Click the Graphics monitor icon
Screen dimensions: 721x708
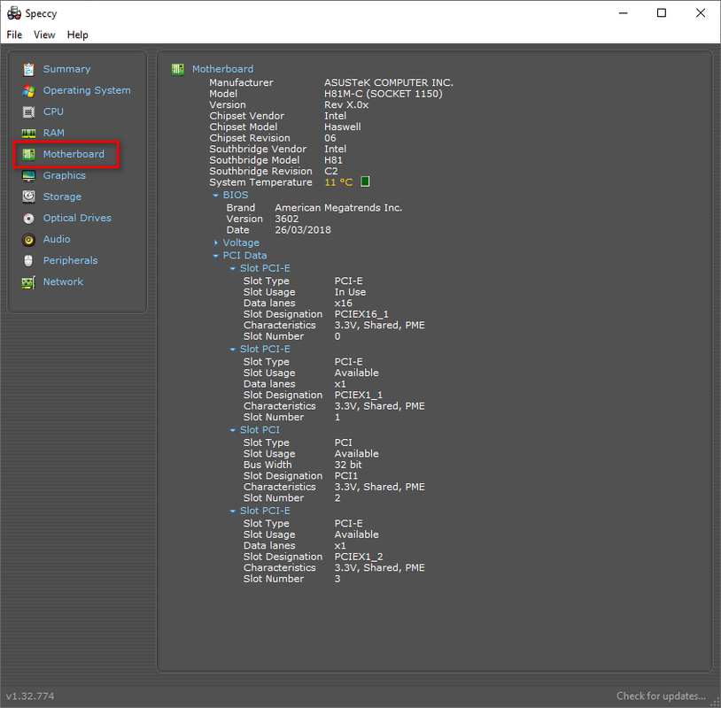click(28, 175)
